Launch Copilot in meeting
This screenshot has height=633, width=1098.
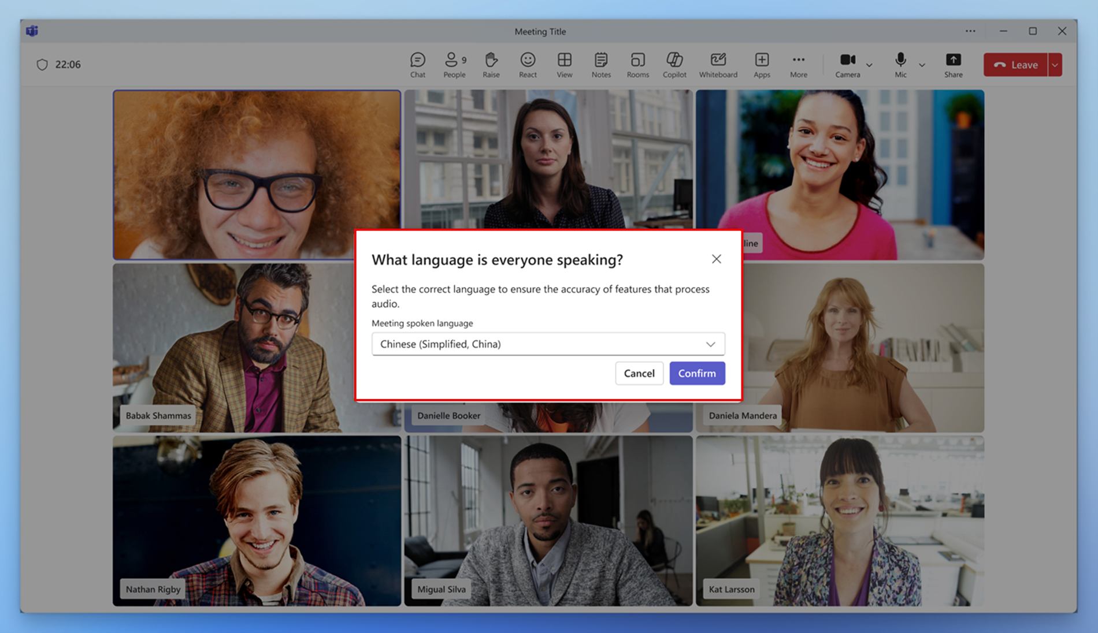[x=674, y=65]
